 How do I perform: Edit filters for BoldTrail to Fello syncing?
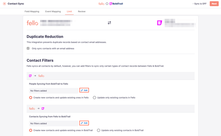(84, 90)
